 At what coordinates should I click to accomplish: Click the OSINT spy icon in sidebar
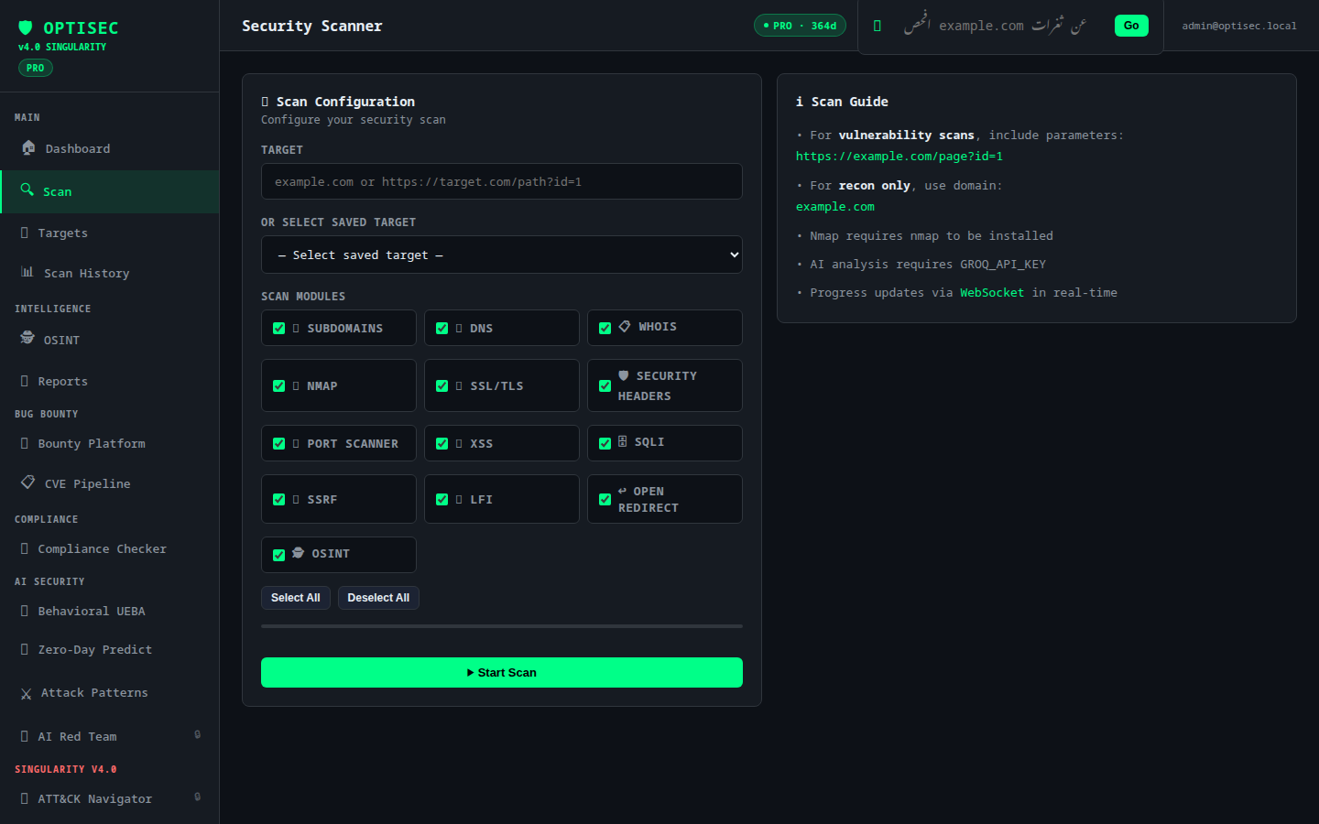point(27,338)
